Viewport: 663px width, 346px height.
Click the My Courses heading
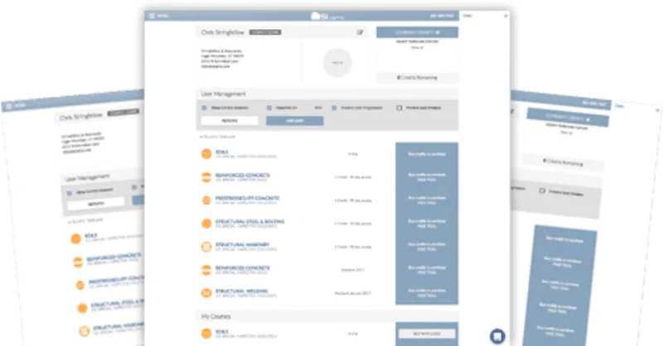coord(215,316)
